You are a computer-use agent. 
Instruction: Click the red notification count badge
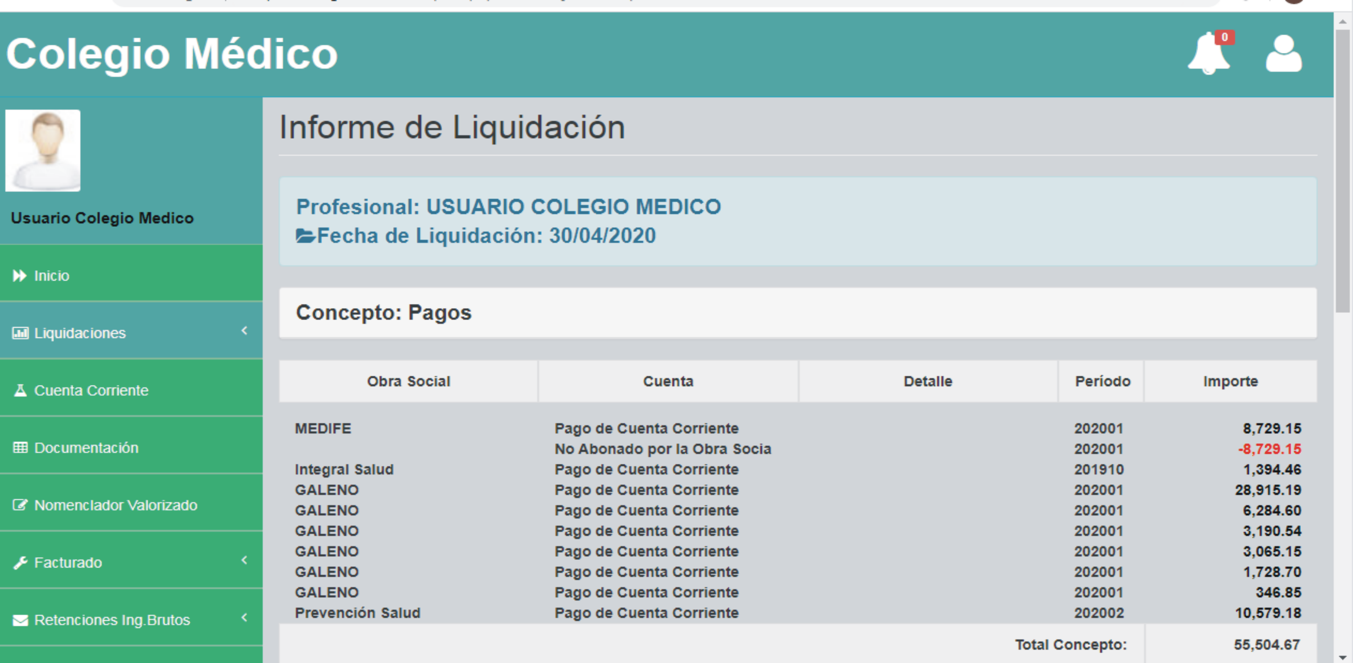click(x=1225, y=37)
